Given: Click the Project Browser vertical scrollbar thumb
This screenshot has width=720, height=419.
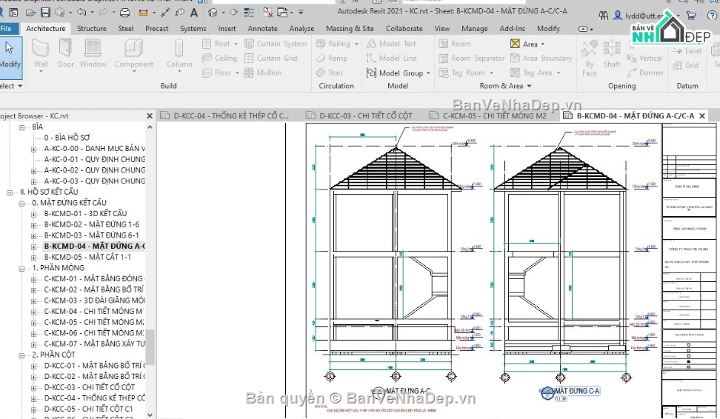Looking at the screenshot, I should pos(150,347).
